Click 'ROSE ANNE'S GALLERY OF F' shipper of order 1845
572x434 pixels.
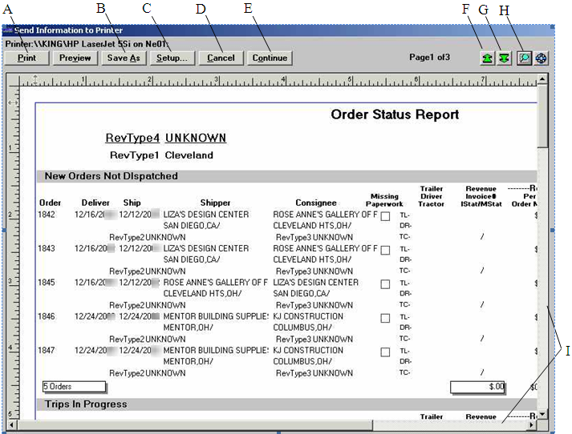click(x=215, y=282)
